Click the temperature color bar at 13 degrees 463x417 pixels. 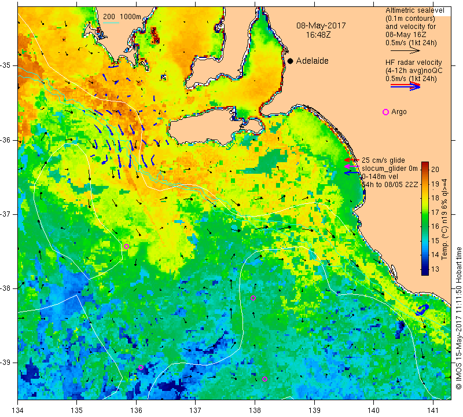(425, 269)
